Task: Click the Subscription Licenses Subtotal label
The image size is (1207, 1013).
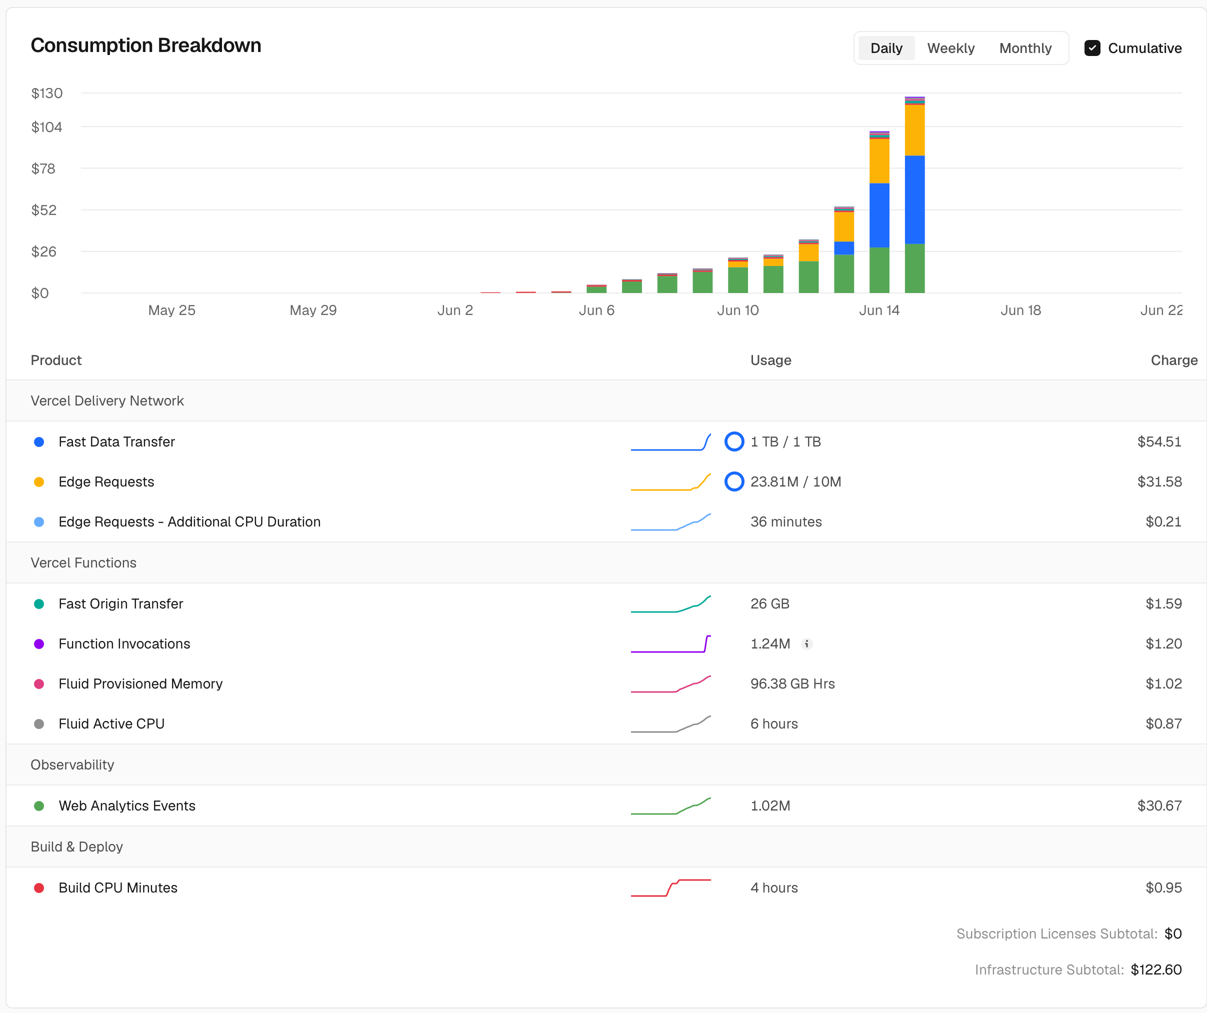Action: 1056,933
